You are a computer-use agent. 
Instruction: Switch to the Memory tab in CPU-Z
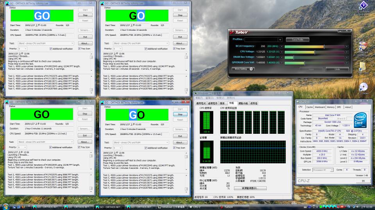pos(330,107)
